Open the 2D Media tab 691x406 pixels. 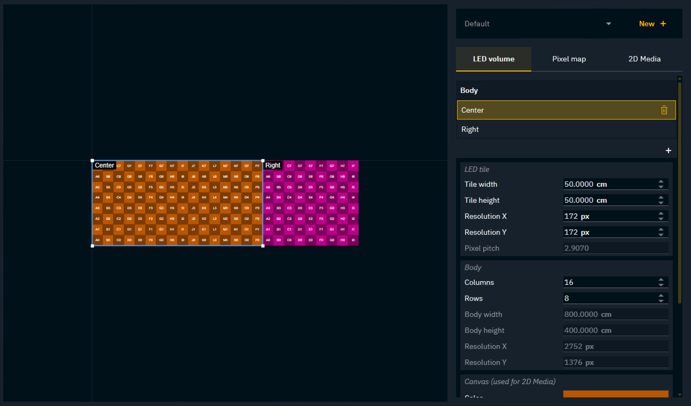645,59
